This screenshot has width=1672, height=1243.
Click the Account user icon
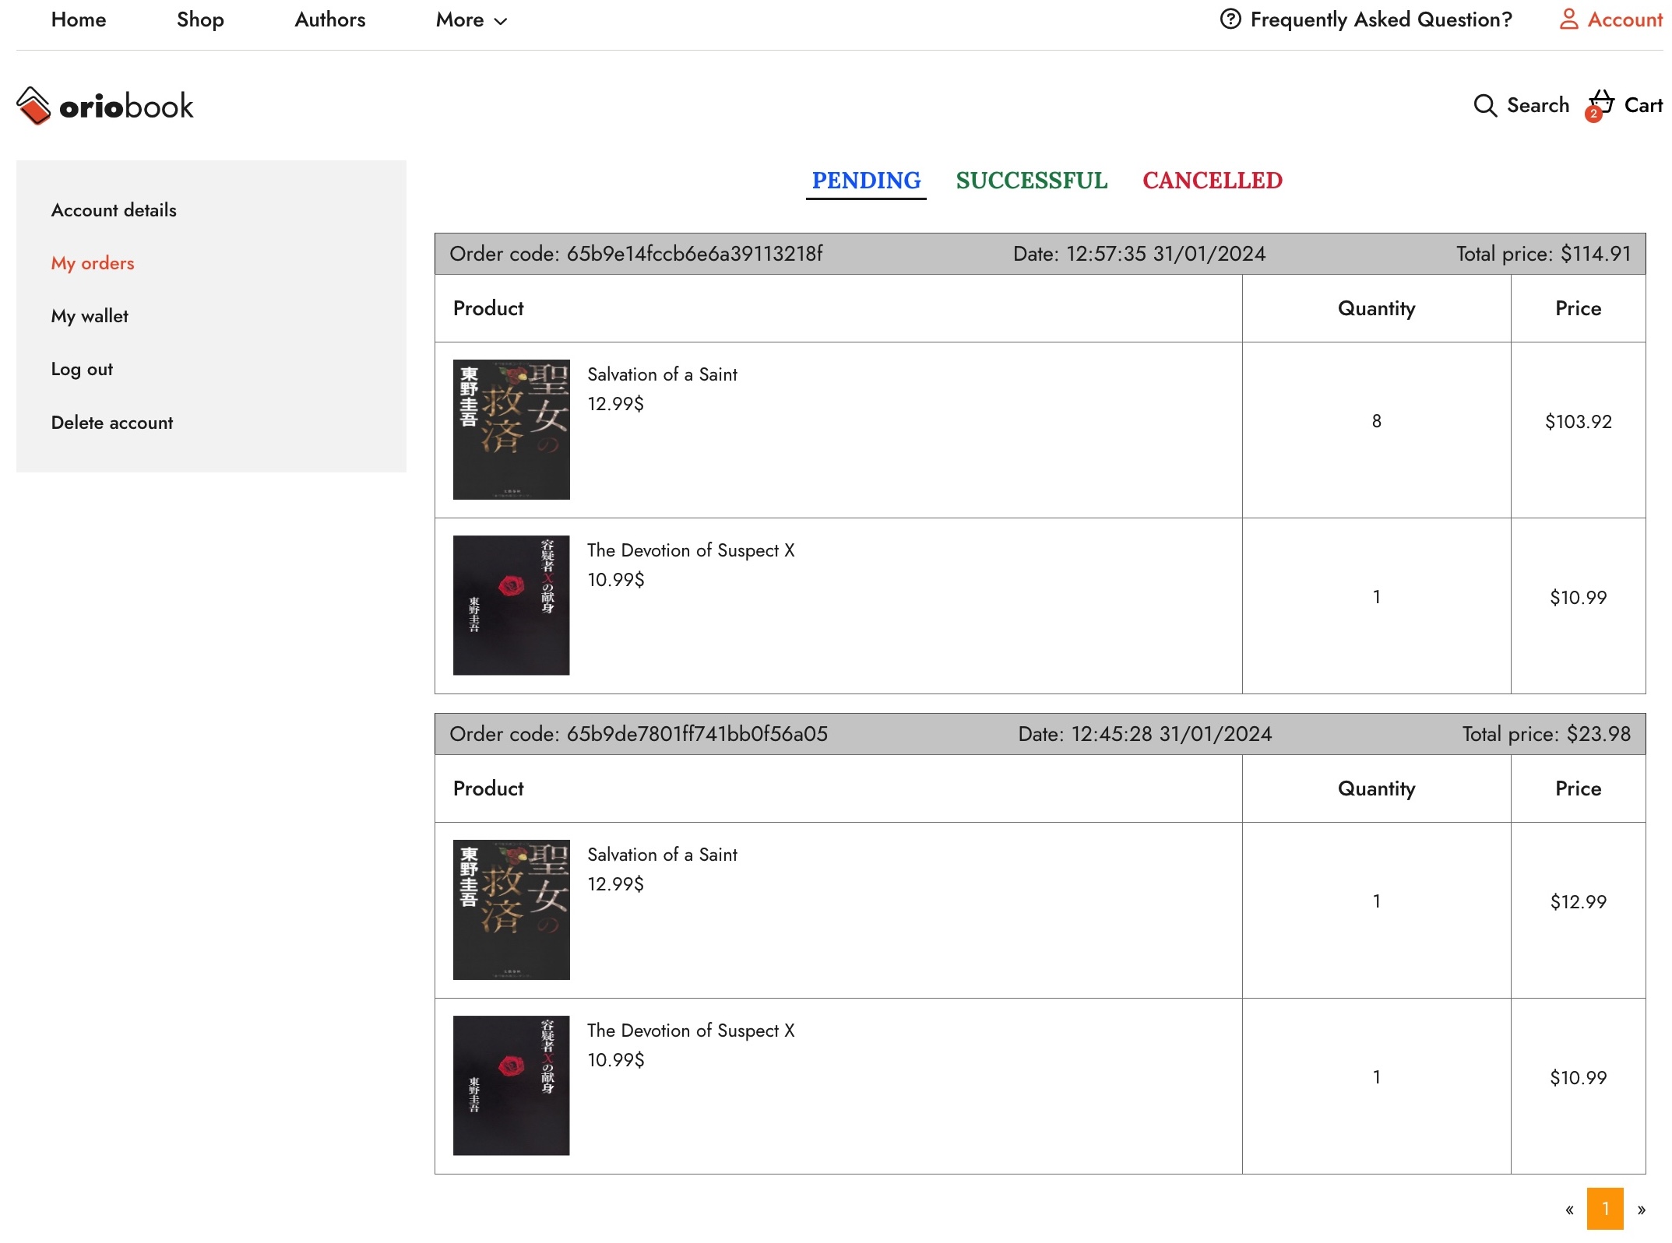1568,19
